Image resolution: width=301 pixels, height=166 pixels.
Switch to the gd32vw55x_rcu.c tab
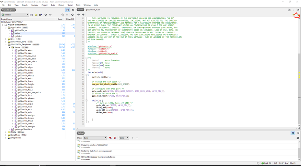(x=93, y=10)
